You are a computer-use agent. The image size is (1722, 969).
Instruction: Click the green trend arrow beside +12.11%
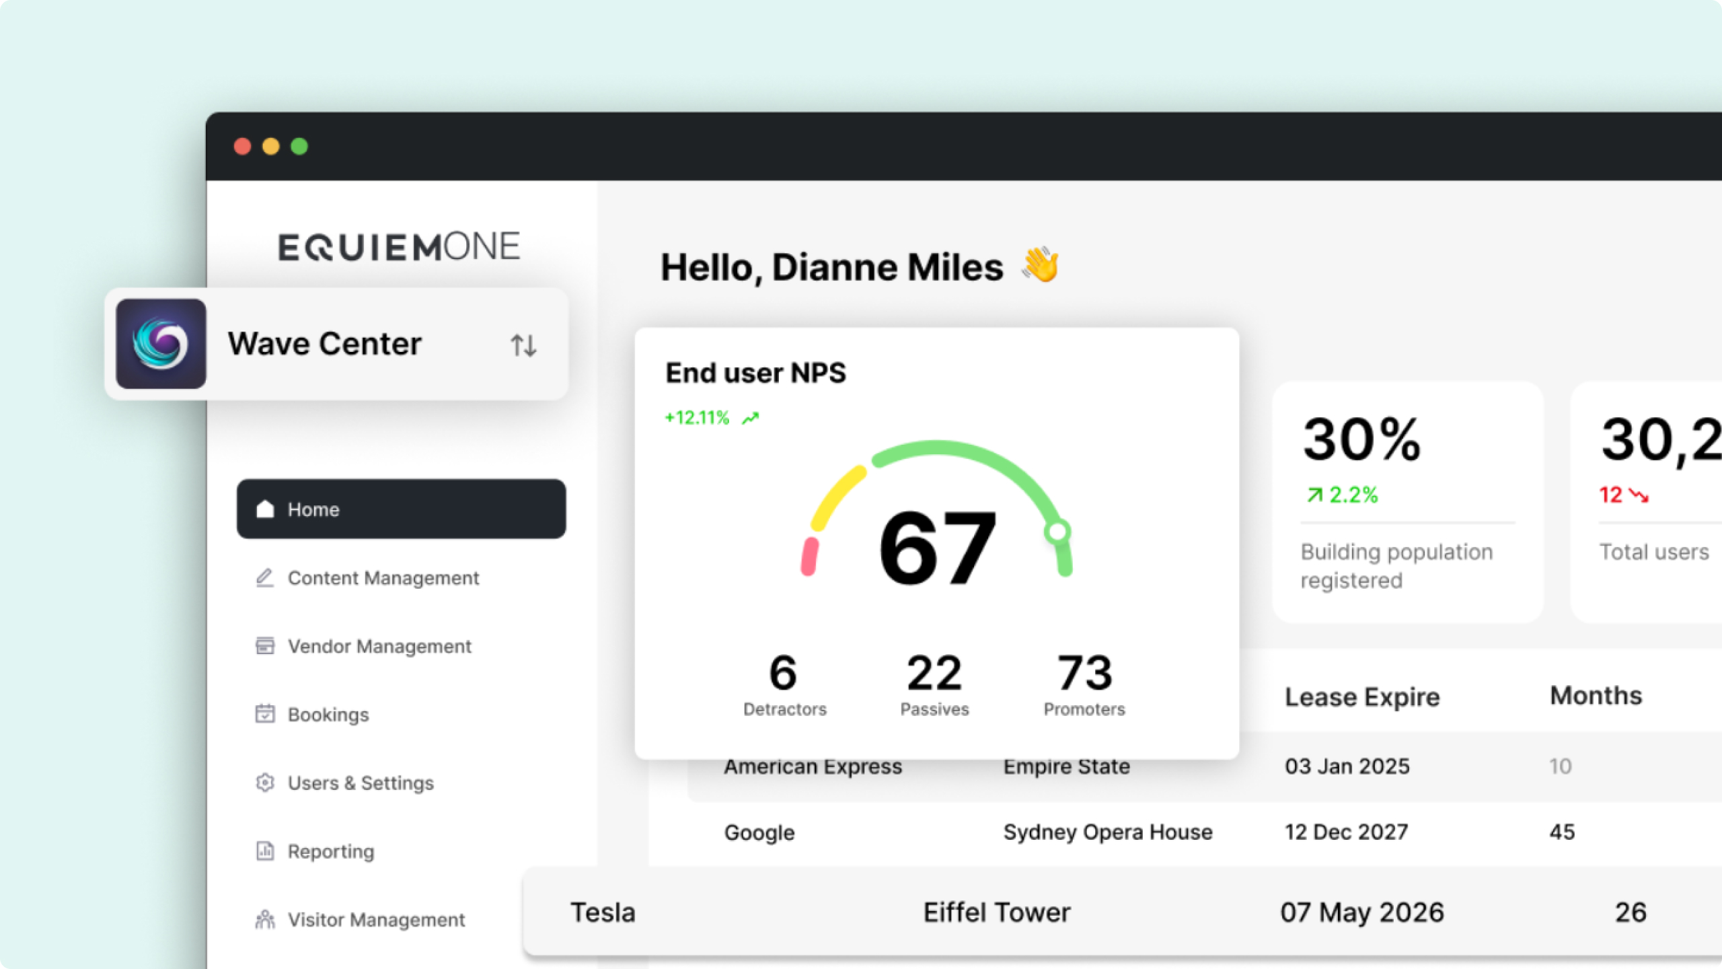coord(749,417)
